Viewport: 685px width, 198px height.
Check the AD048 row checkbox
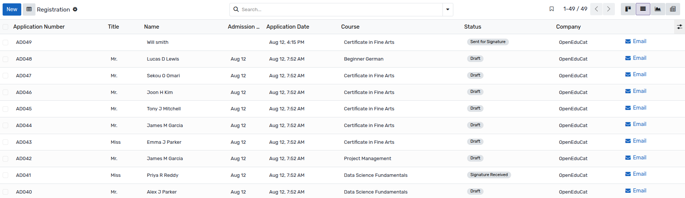(5, 59)
